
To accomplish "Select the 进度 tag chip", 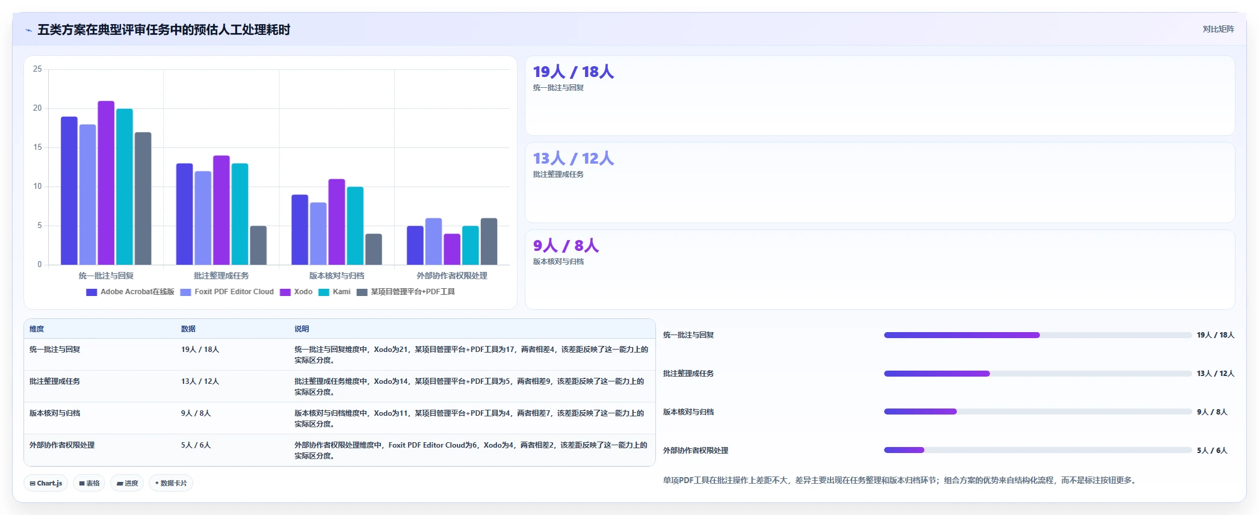I will pos(127,483).
